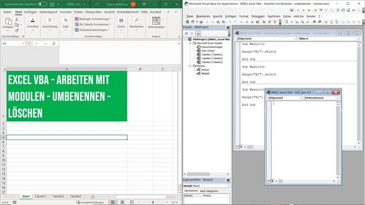Open the Ausrichtung group dropdown

coord(50,24)
